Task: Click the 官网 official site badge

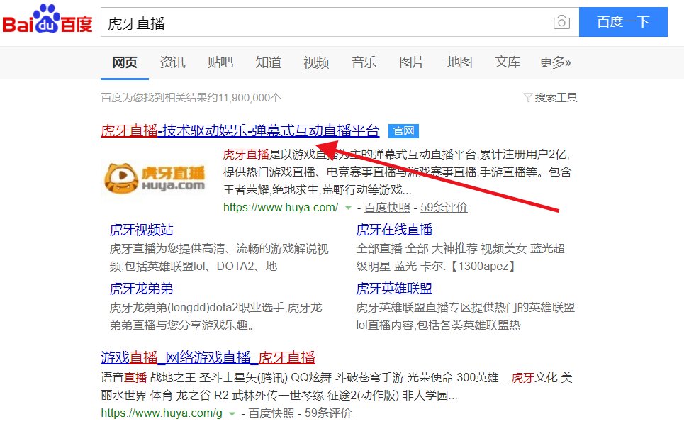Action: (x=403, y=131)
